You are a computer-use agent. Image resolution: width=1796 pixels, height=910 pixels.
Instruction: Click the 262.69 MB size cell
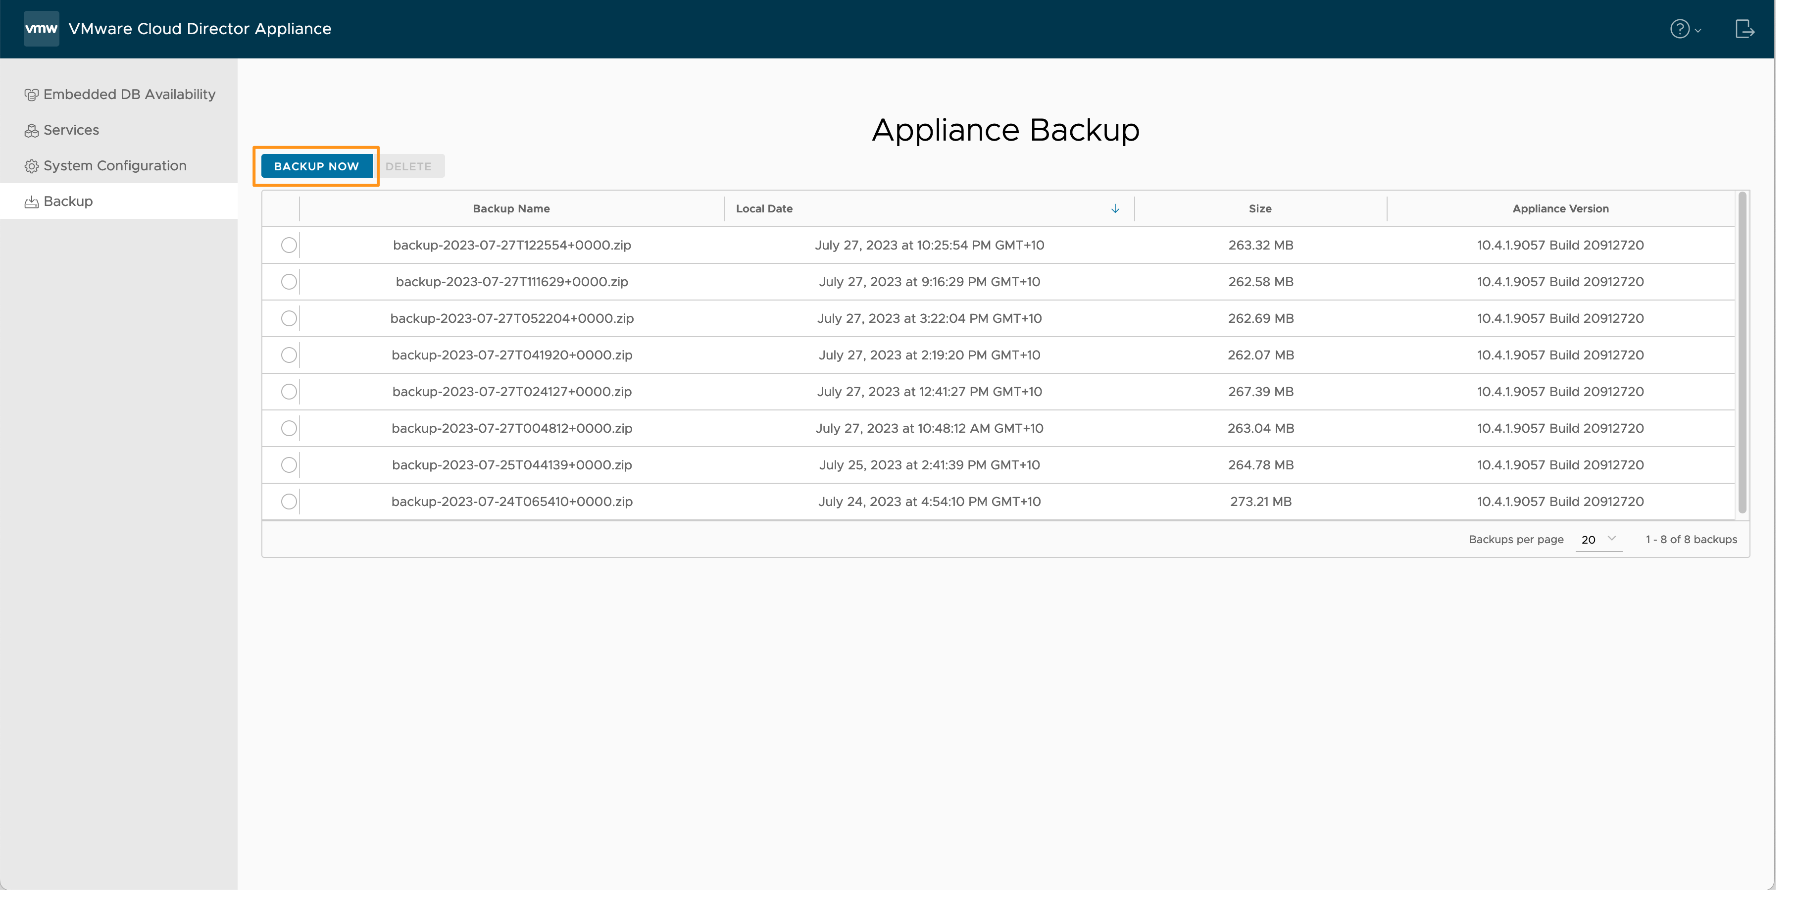point(1260,318)
